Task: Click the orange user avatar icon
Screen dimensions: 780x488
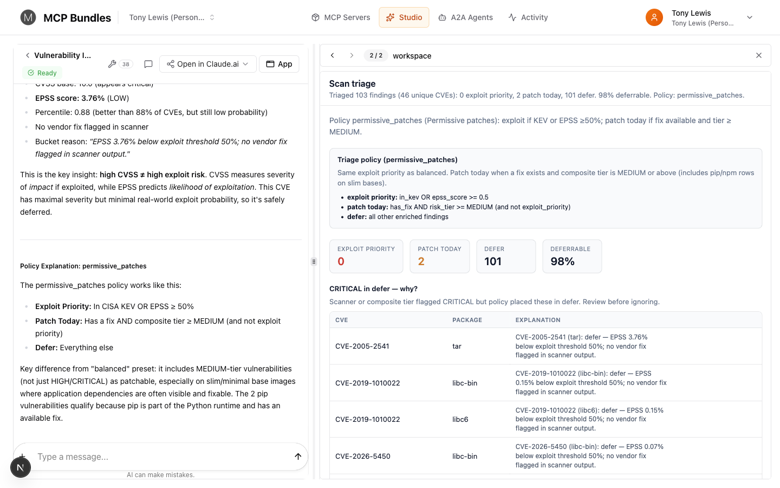Action: click(654, 17)
